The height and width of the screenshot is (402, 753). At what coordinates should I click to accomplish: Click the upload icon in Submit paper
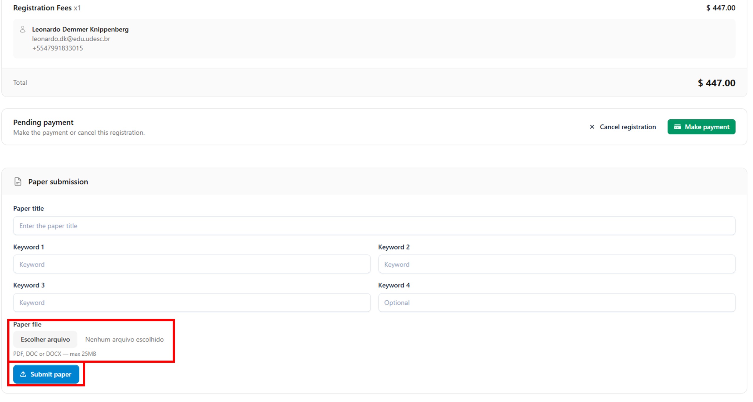(x=23, y=374)
